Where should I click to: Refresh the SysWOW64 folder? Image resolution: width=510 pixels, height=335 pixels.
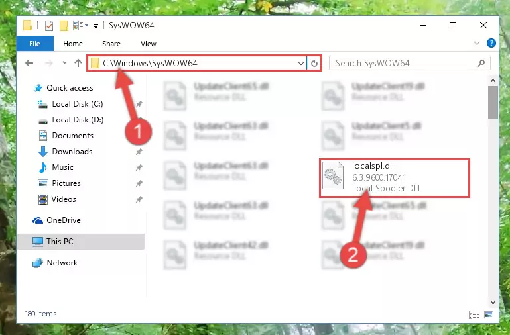314,64
